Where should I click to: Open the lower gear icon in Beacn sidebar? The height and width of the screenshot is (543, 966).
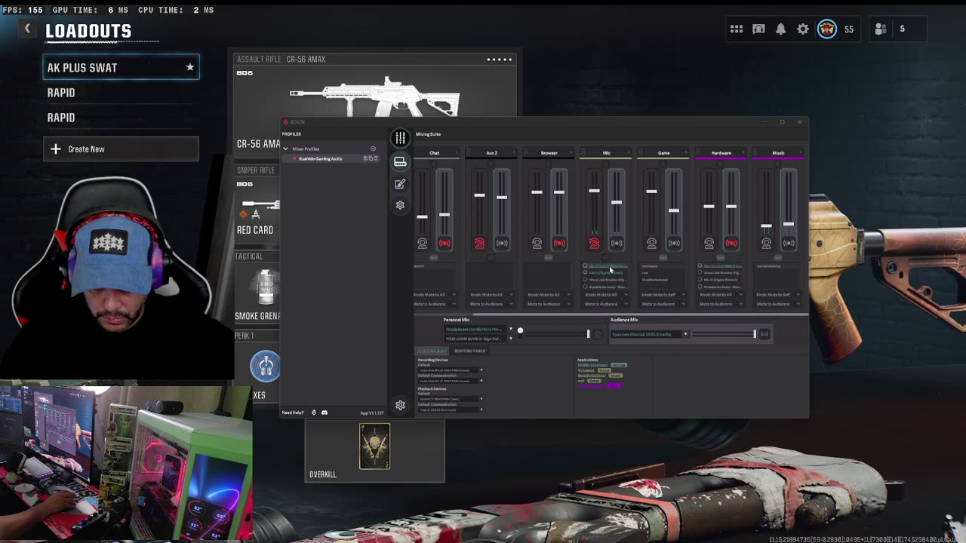(x=400, y=405)
